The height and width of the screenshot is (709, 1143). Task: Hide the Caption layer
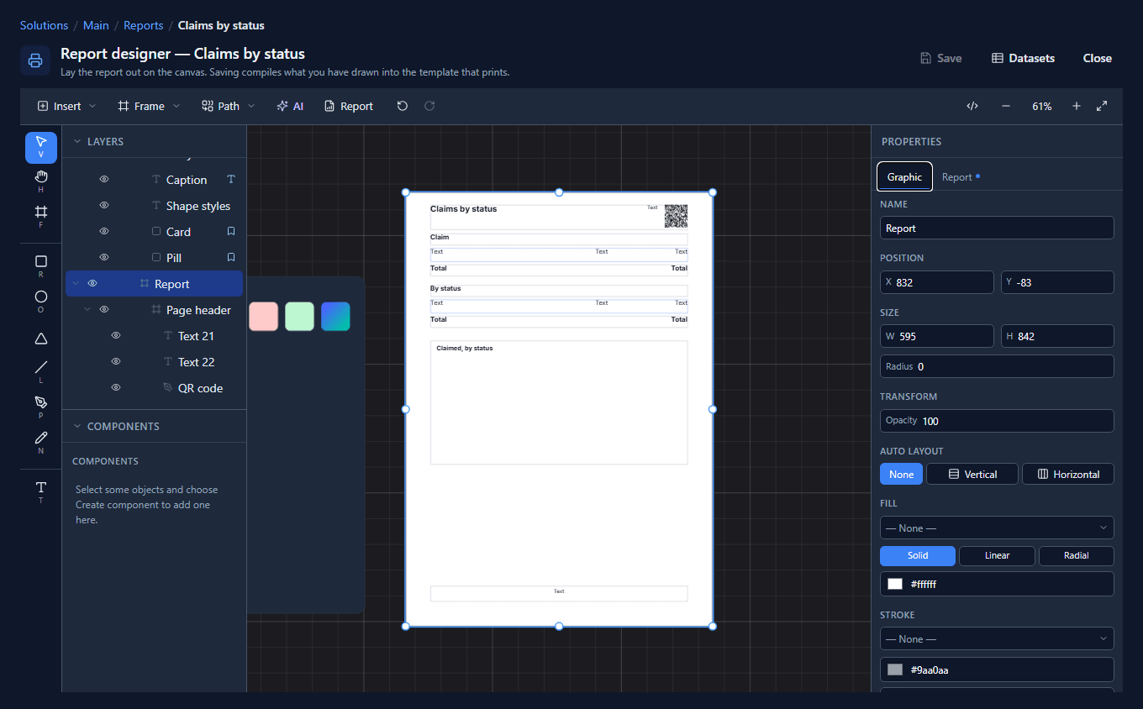(x=104, y=180)
